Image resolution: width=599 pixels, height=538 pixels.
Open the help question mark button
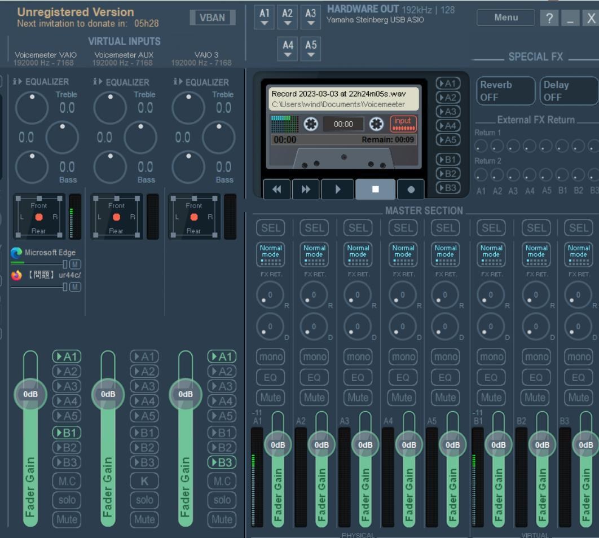click(549, 18)
